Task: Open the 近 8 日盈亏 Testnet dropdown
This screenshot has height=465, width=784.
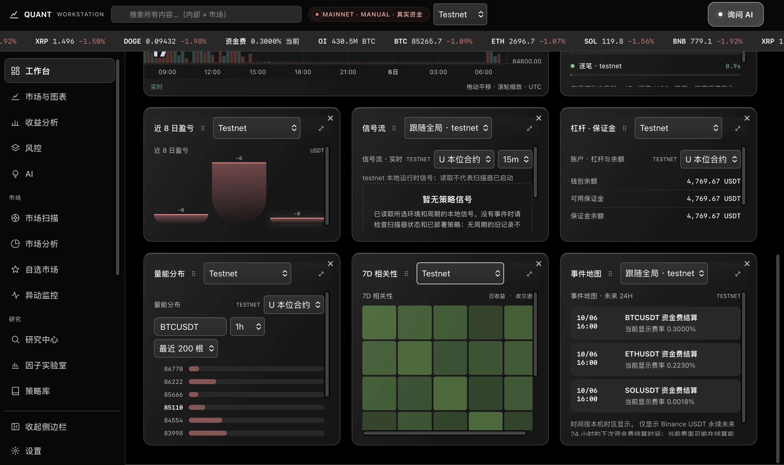Action: pos(256,128)
